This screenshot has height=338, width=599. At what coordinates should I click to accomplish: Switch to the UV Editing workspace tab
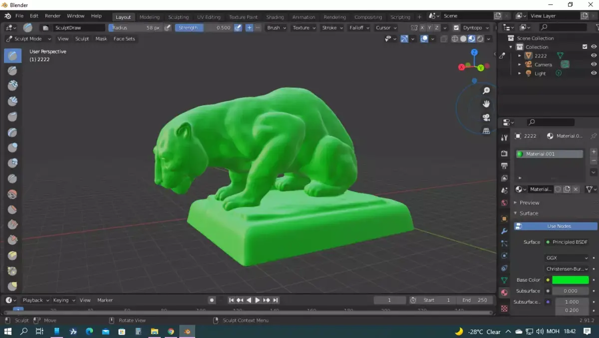click(210, 17)
